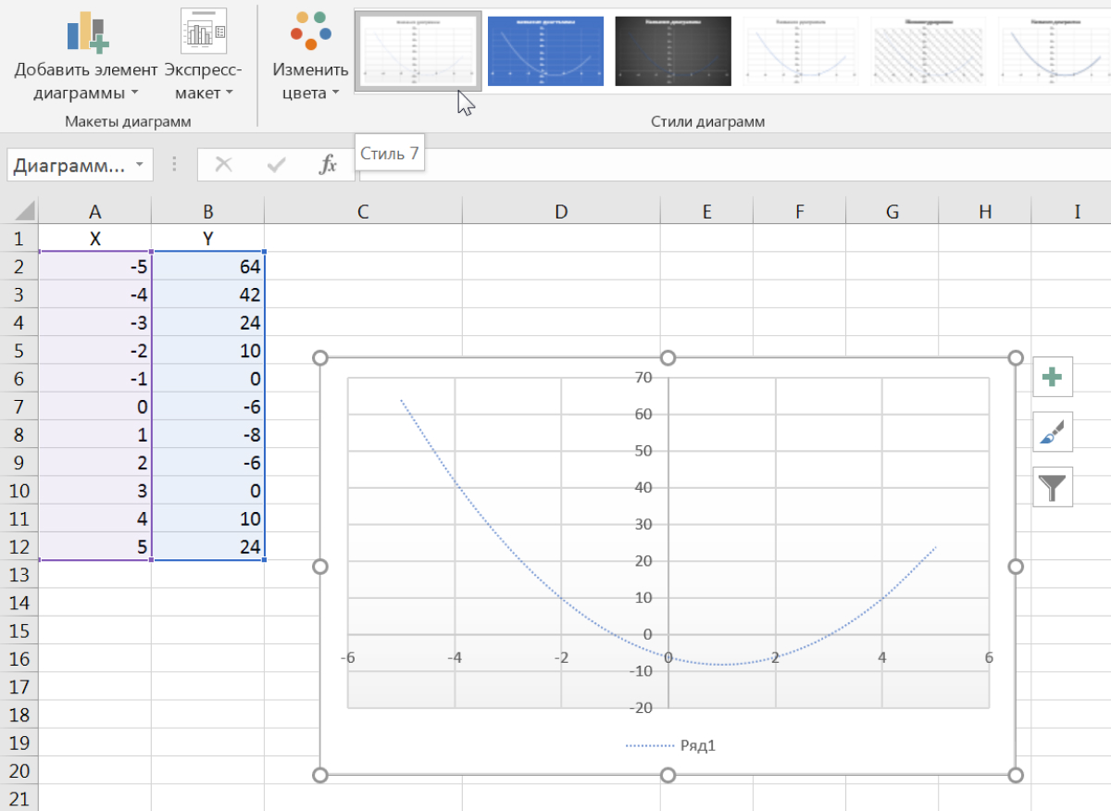
Task: Open the Add Chart Element menu
Action: [86, 55]
